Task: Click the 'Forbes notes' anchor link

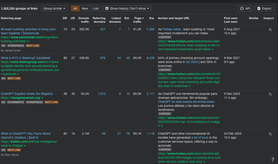Action: pyautogui.click(x=172, y=29)
